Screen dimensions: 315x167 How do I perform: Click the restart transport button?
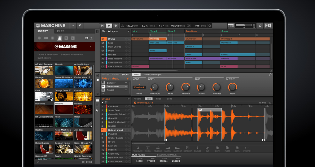[x=102, y=25]
